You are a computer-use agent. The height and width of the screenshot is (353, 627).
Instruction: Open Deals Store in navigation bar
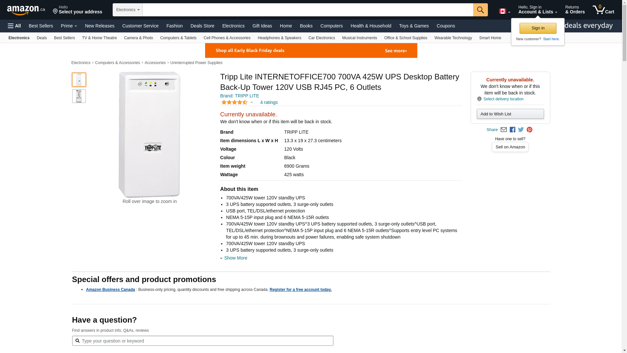point(202,26)
